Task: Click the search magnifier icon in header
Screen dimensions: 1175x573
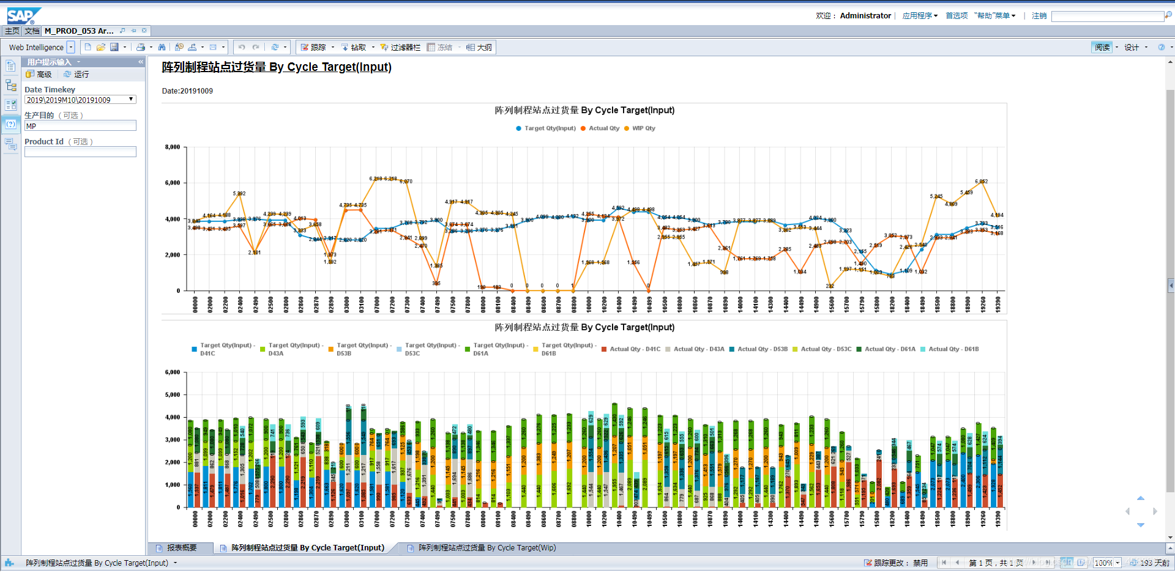Action: pos(1168,15)
